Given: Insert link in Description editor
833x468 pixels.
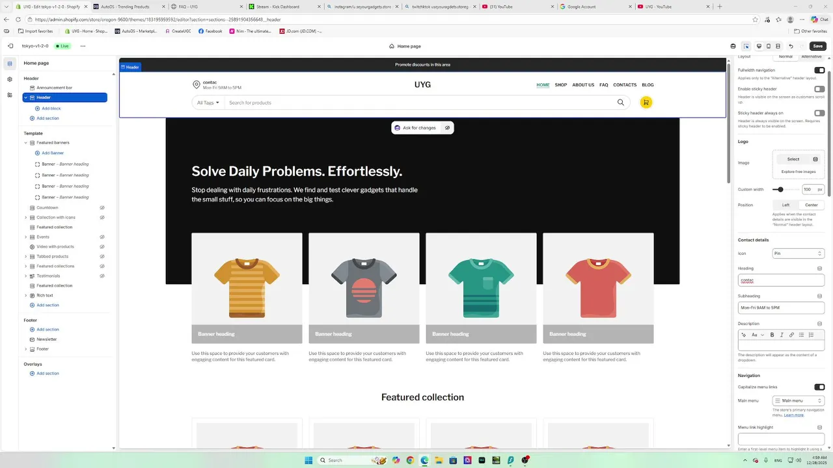Looking at the screenshot, I should [791, 335].
